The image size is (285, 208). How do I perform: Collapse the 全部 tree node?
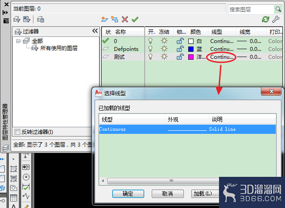tap(18, 41)
